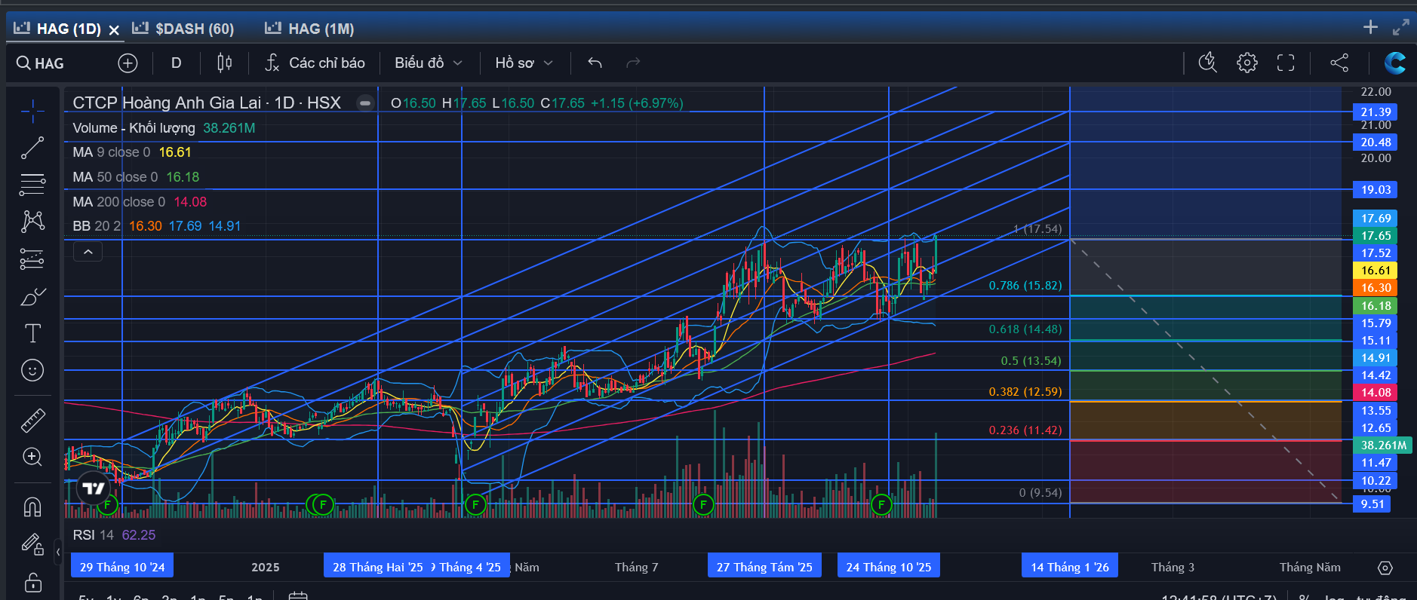Image resolution: width=1417 pixels, height=600 pixels.
Task: Click the chart title CTCP Hoàng Anh Gia Lai
Action: [x=167, y=103]
